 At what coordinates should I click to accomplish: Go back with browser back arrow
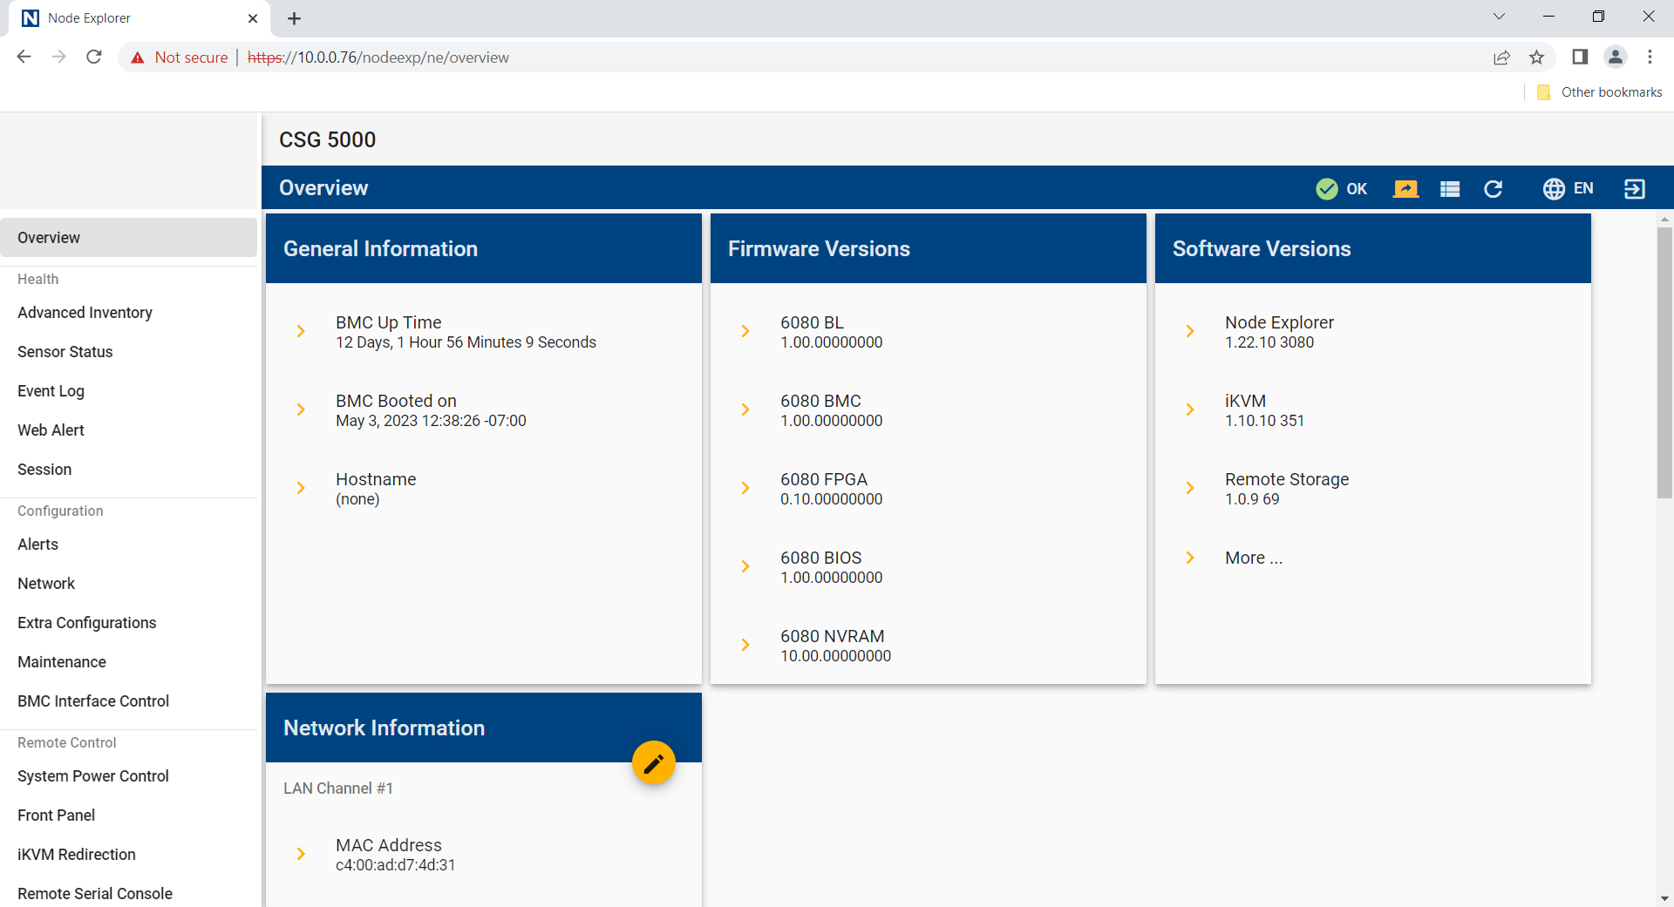pyautogui.click(x=24, y=57)
